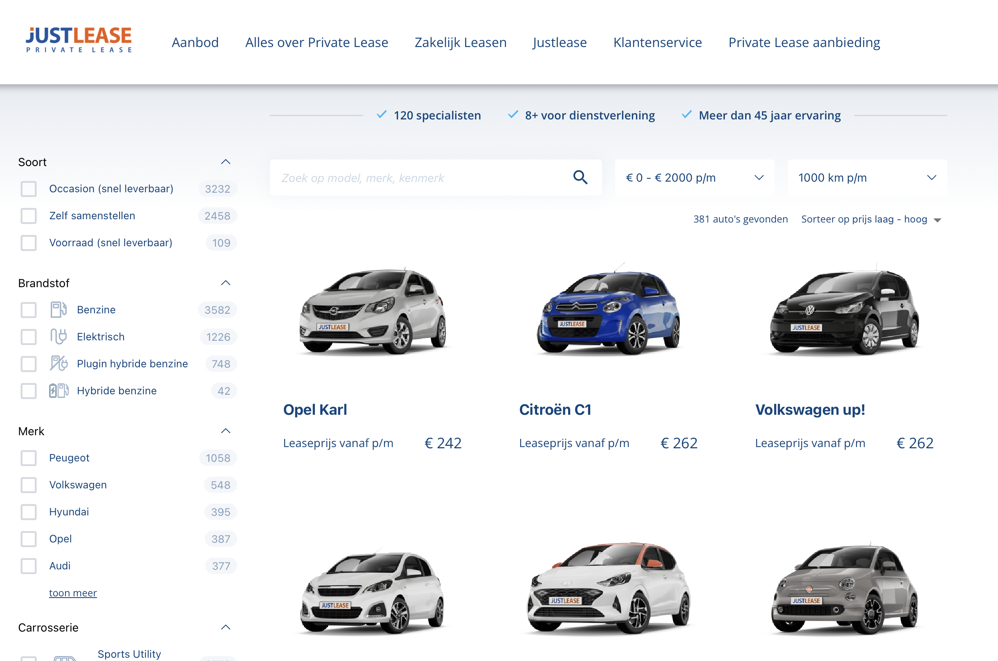Open the 1000 km p/m mileage dropdown
This screenshot has width=998, height=661.
[867, 178]
